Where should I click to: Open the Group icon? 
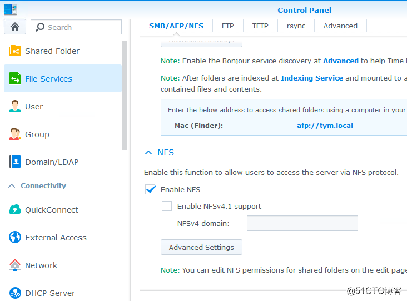point(15,134)
